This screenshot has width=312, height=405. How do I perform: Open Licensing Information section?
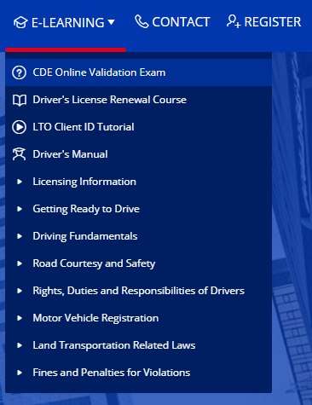pos(84,182)
